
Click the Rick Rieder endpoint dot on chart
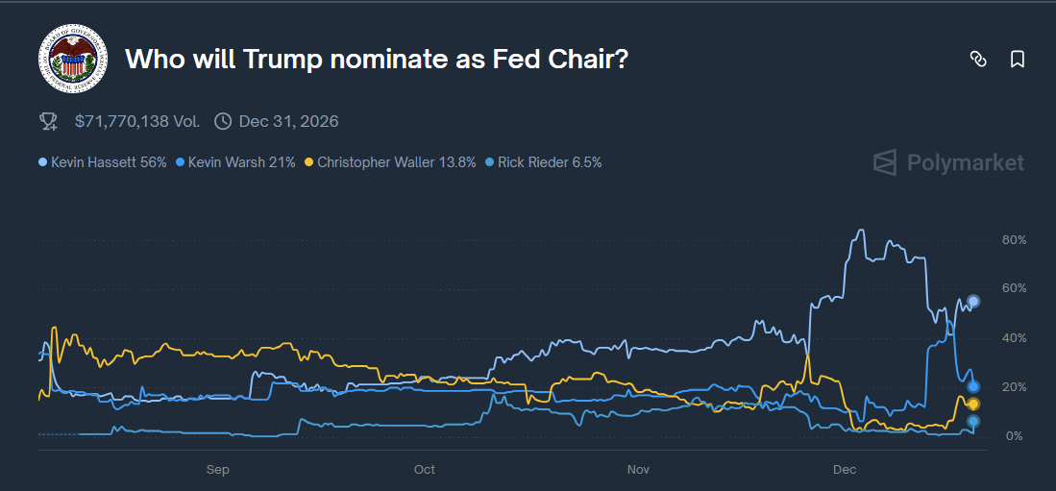point(973,421)
